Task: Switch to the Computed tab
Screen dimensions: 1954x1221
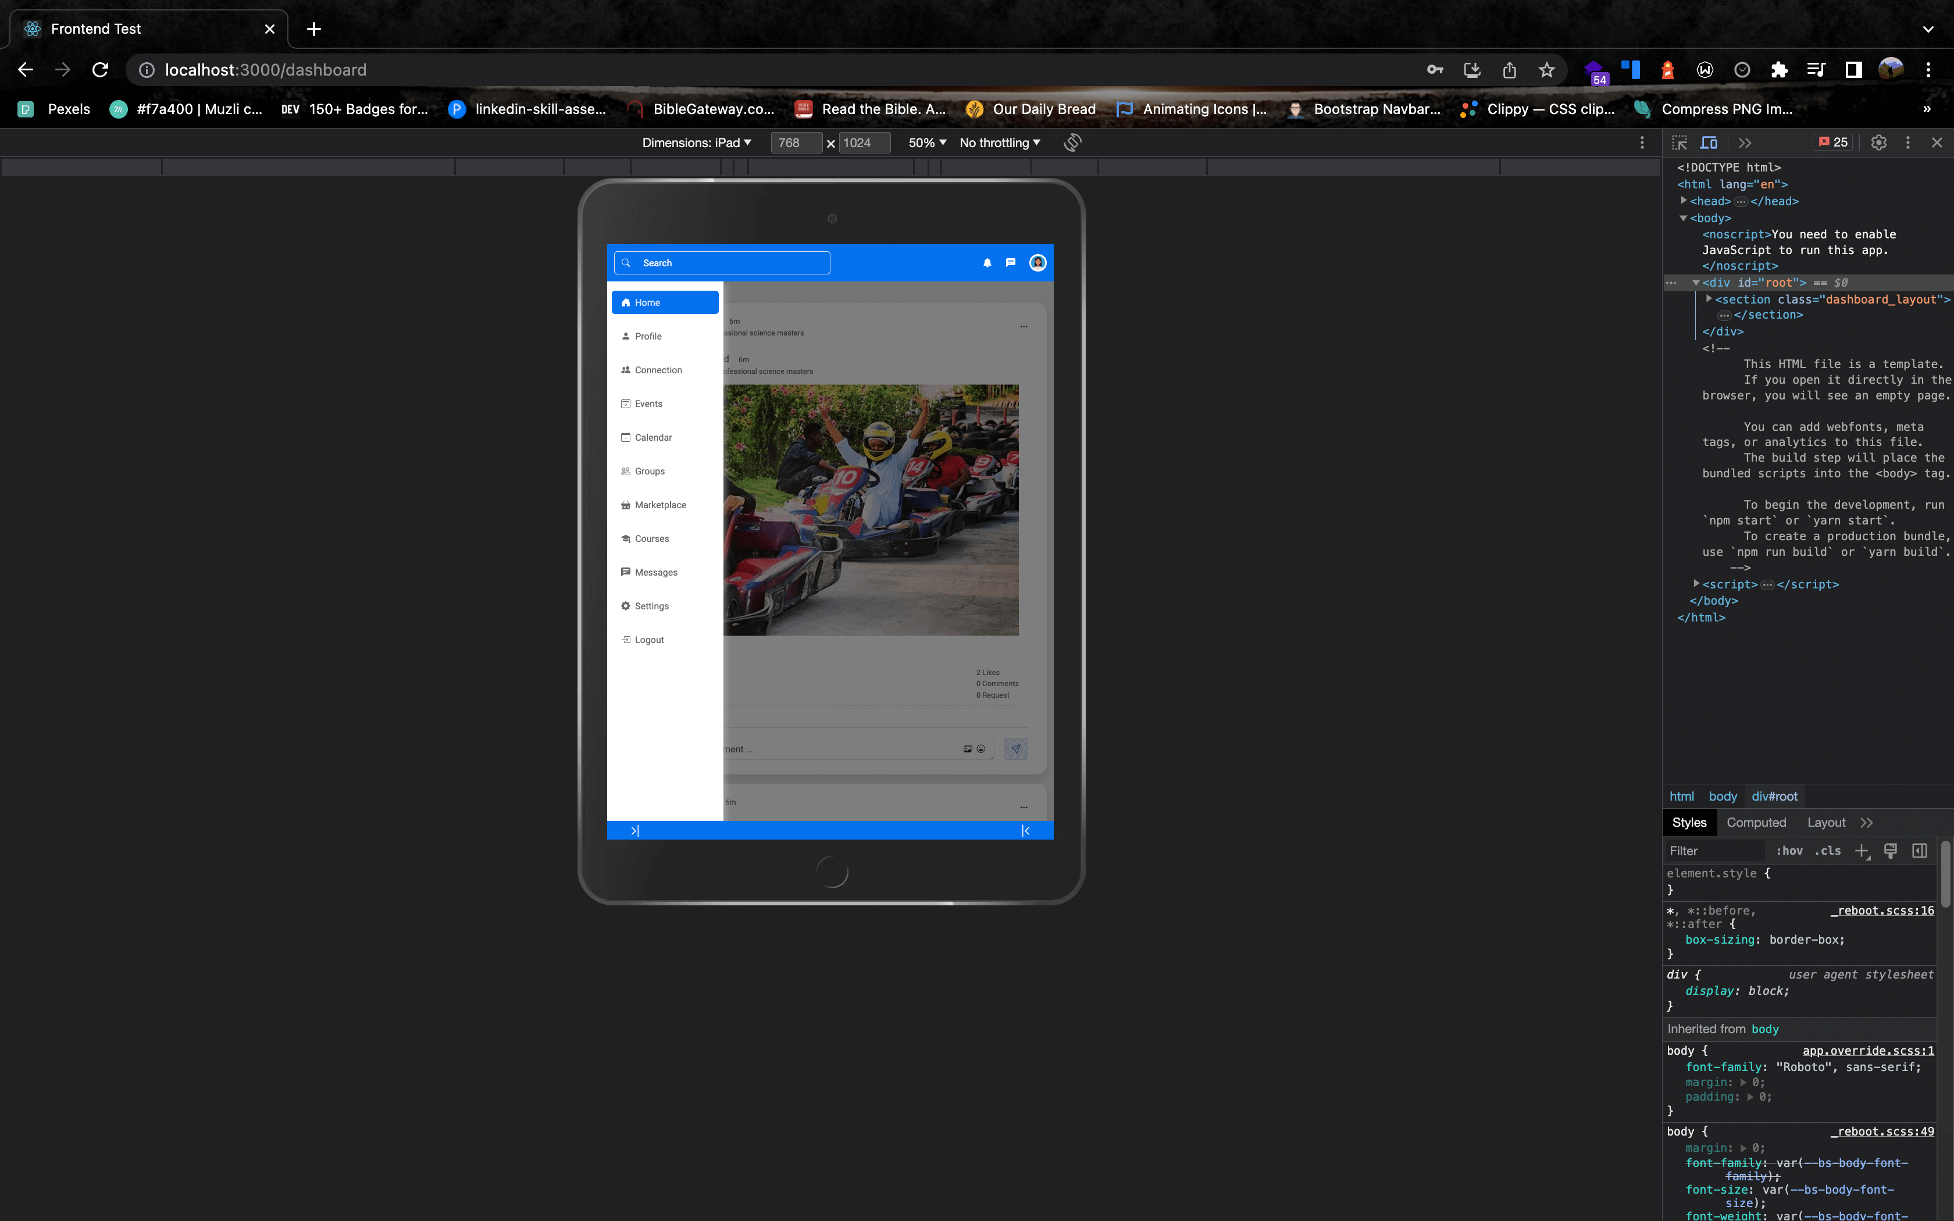Action: point(1756,823)
